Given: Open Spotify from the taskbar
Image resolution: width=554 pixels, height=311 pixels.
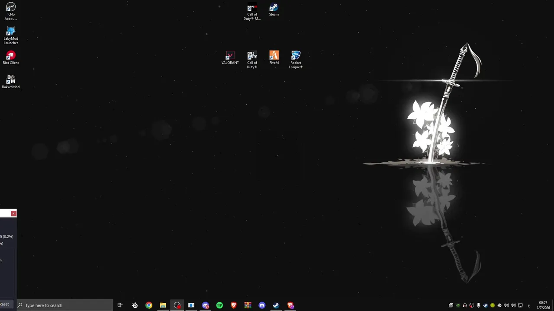Looking at the screenshot, I should [219, 305].
